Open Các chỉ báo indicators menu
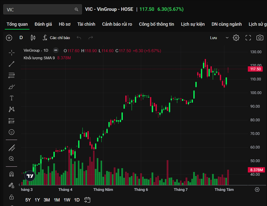Image resolution: width=267 pixels, height=206 pixels. click(x=57, y=38)
